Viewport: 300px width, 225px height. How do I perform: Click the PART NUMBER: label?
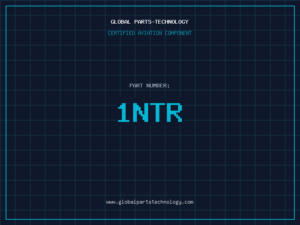150,85
